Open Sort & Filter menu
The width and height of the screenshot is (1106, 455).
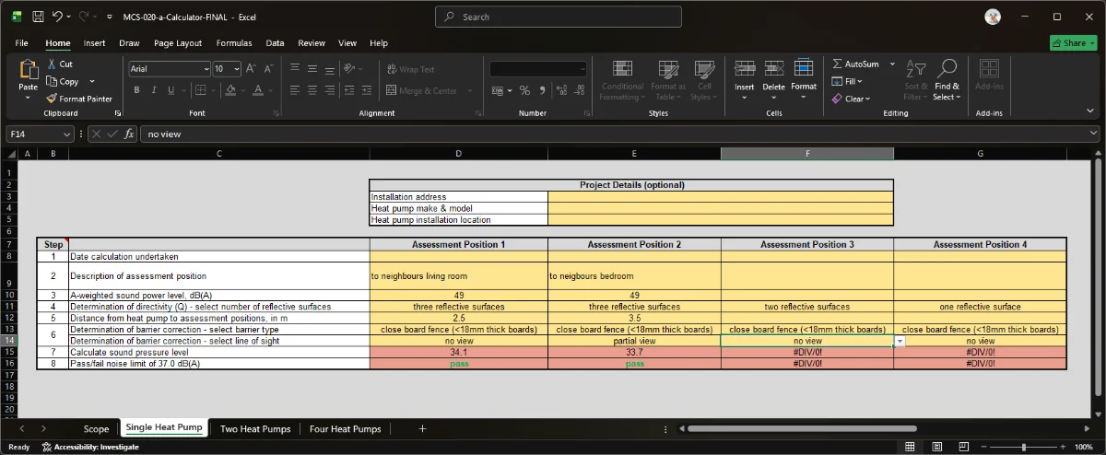(915, 80)
